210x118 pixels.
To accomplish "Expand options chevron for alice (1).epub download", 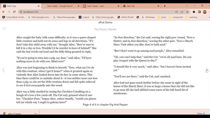I will click(x=35, y=113).
